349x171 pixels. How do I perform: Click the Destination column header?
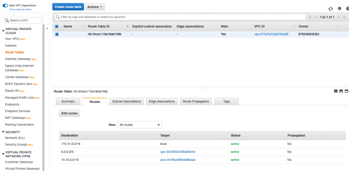tap(70, 136)
